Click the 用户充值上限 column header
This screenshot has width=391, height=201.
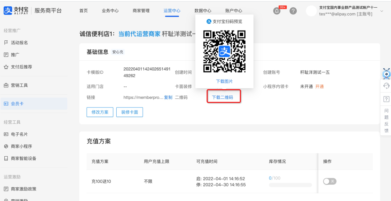tap(156, 162)
